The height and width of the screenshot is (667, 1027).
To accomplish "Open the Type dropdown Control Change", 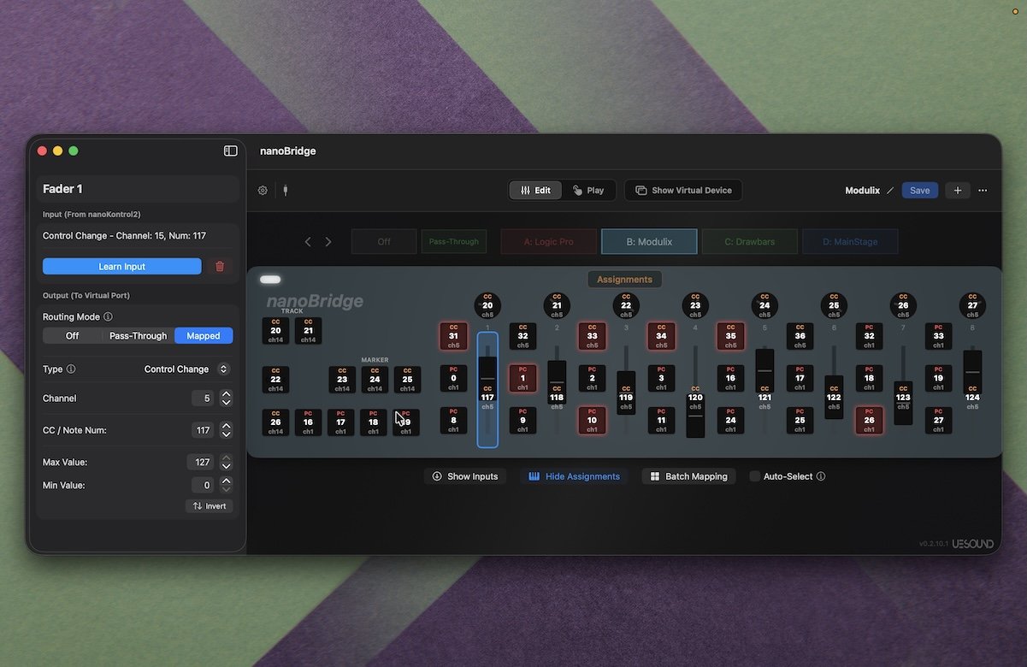I will tap(187, 369).
